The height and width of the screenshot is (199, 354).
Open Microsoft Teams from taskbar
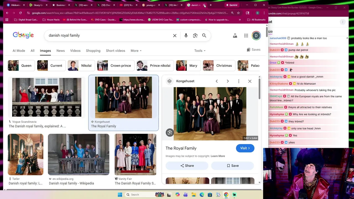click(185, 195)
